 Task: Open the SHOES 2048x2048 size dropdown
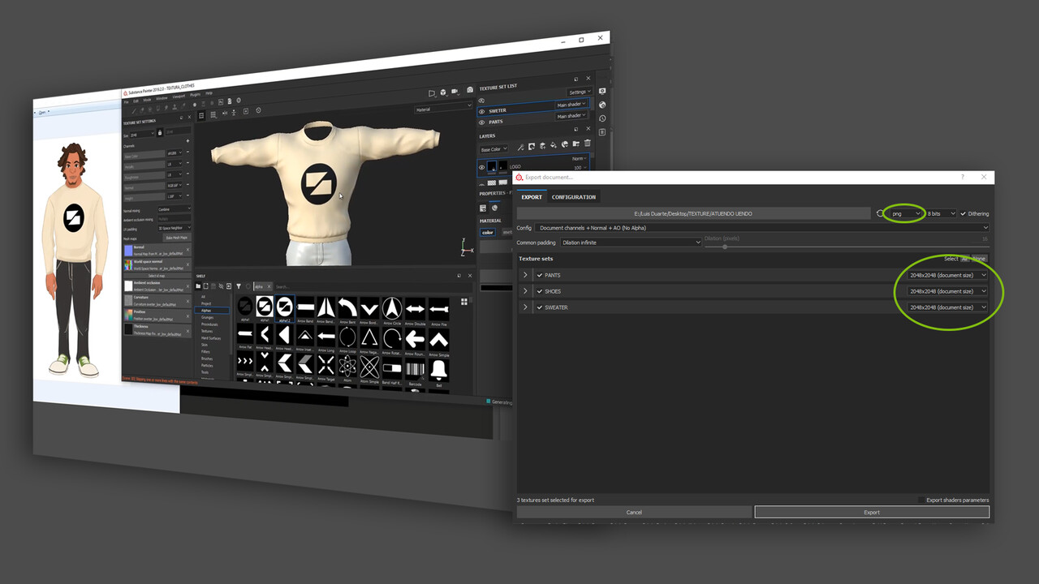947,291
